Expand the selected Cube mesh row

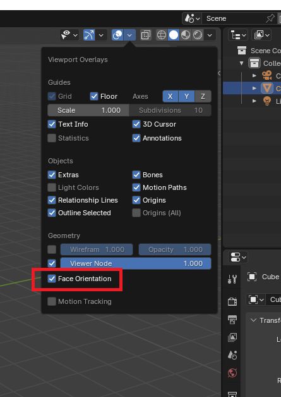[254, 88]
